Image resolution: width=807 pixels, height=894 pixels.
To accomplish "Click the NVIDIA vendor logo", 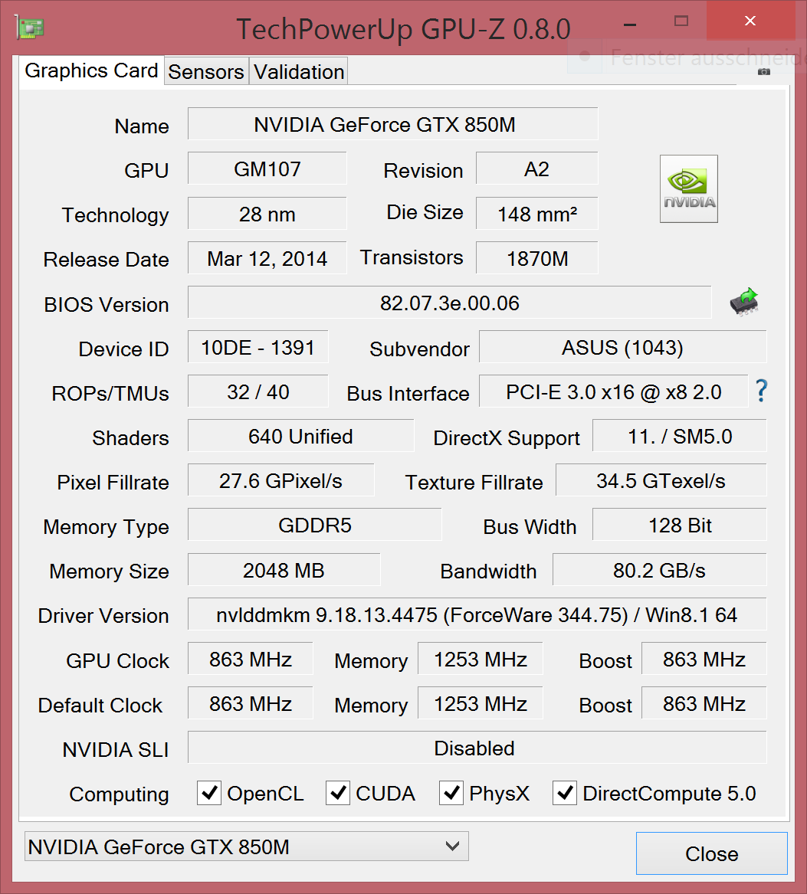I will pyautogui.click(x=688, y=188).
